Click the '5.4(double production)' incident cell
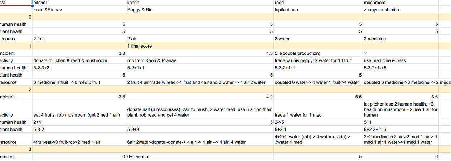Image resolution: width=451 pixels, height=161 pixels. pos(317,53)
